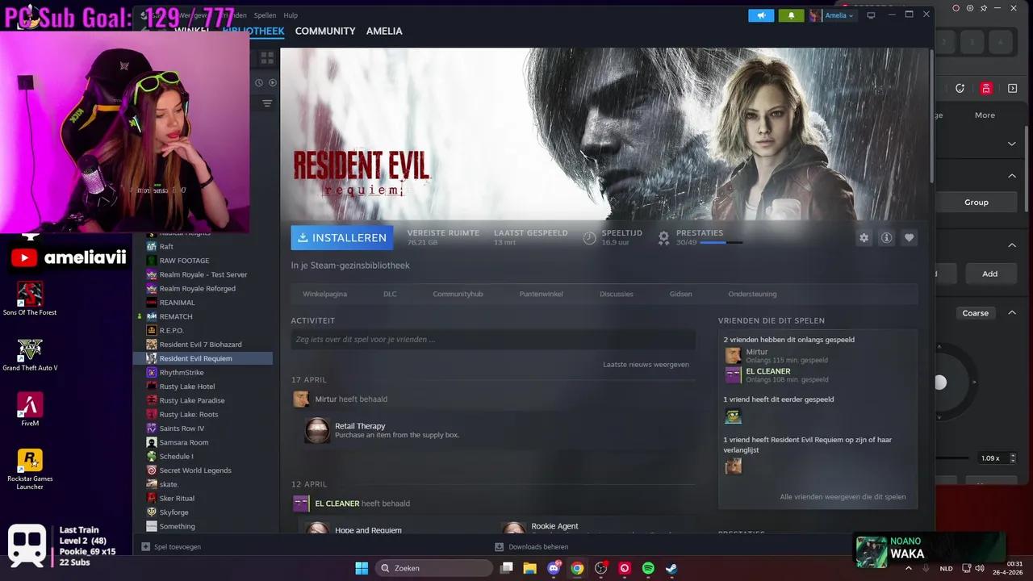Open File Explorer from taskbar
This screenshot has width=1033, height=581.
[x=530, y=568]
